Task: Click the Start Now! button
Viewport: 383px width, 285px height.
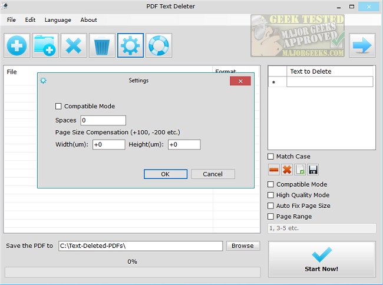Action: pyautogui.click(x=322, y=259)
